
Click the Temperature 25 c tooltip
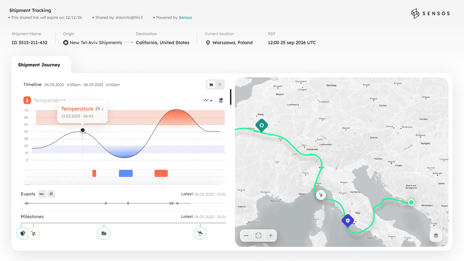pyautogui.click(x=82, y=112)
